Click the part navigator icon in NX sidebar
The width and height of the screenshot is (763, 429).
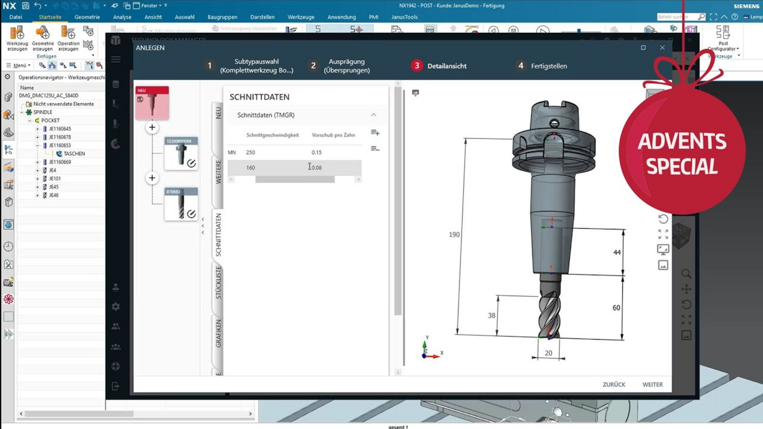pyautogui.click(x=8, y=97)
